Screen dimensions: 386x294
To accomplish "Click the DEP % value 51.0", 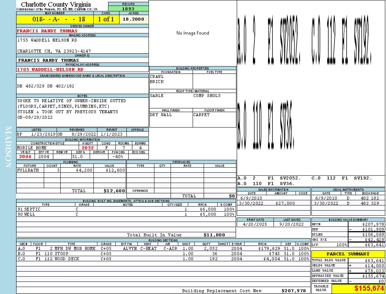I will point(77,157).
